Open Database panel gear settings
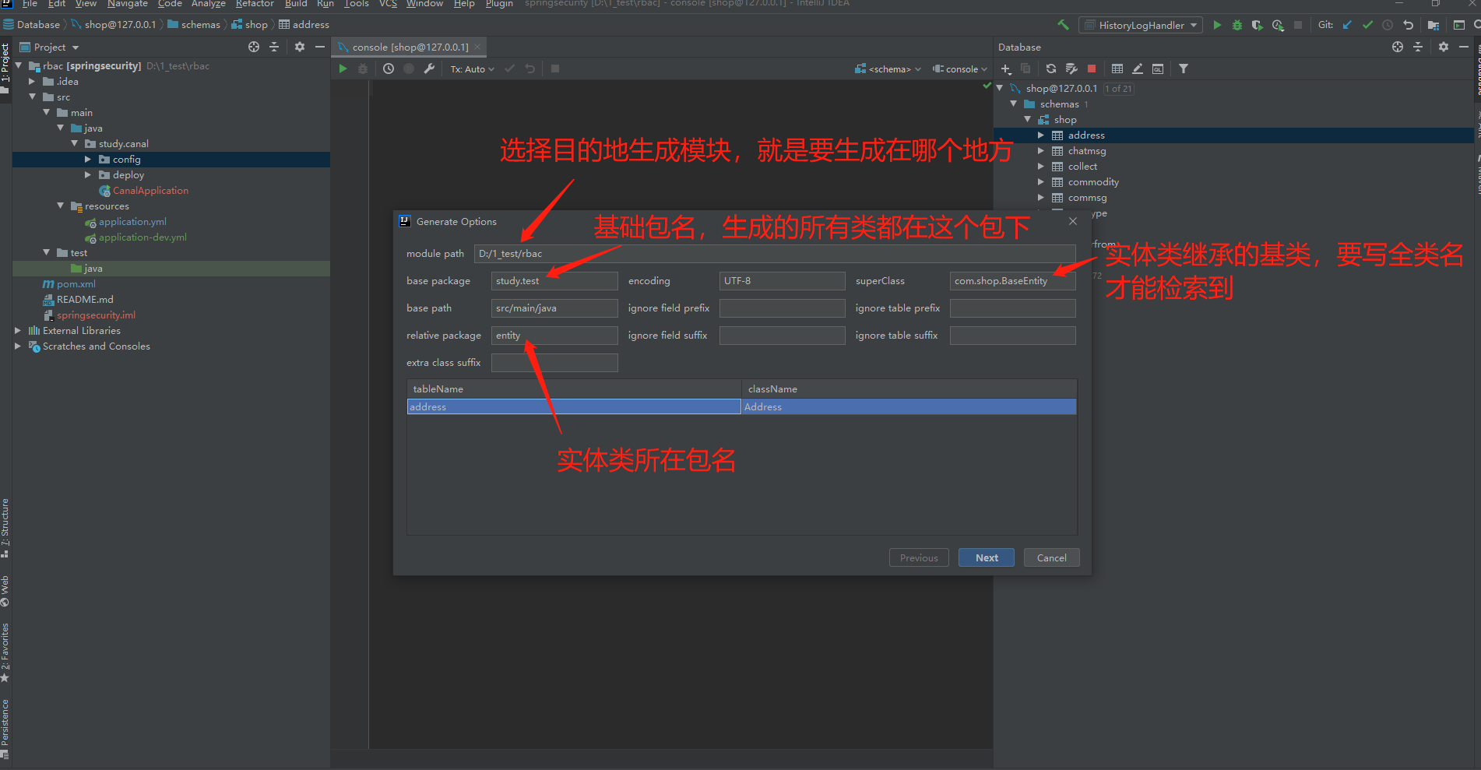Screen dimensions: 1481x770 coord(1444,47)
